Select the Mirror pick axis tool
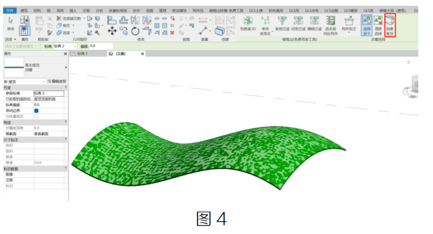This screenshot has width=433, height=234. [x=135, y=20]
